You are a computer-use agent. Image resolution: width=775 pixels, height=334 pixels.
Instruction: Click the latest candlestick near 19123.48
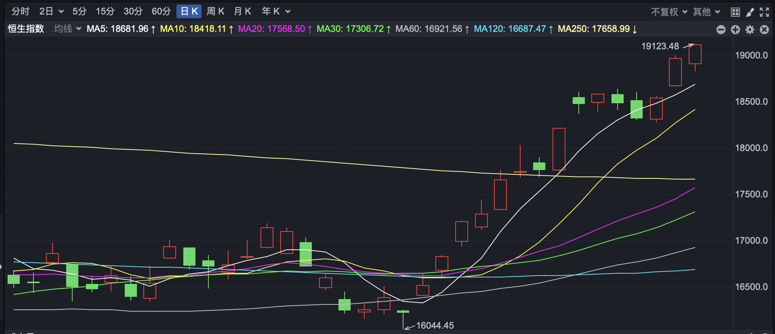pyautogui.click(x=695, y=54)
